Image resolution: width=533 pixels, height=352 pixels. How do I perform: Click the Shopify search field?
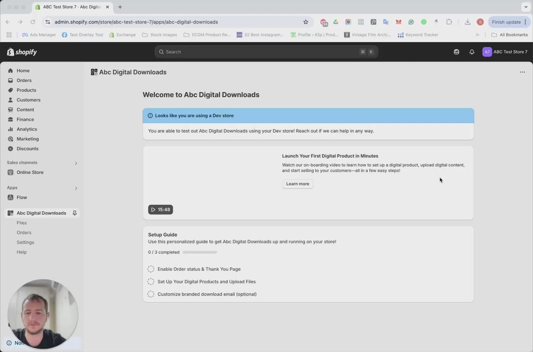(266, 52)
